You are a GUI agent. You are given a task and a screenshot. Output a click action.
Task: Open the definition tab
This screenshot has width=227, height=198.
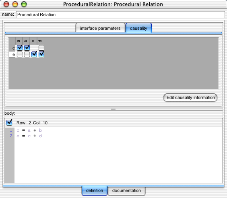95,190
